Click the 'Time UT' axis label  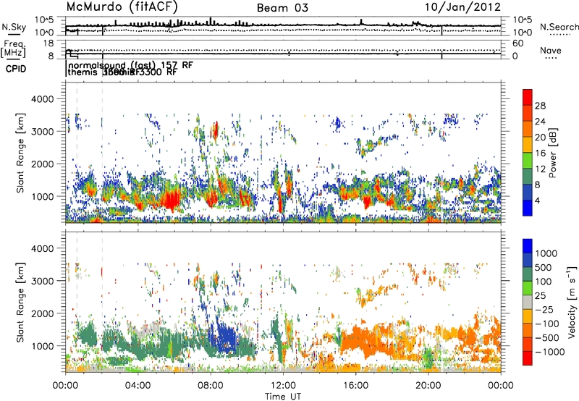283,397
